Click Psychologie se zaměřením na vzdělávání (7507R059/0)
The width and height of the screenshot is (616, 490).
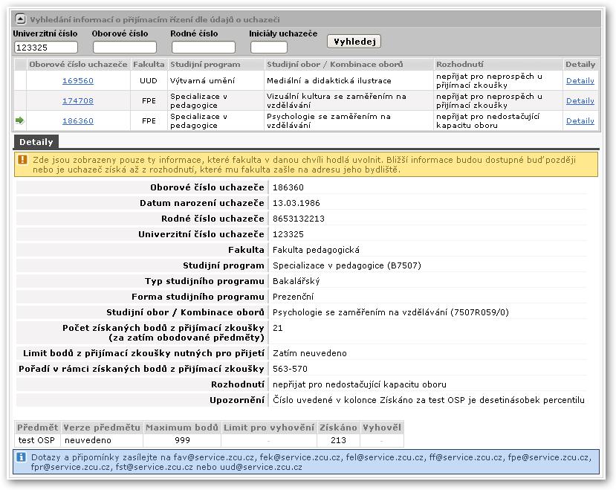[x=391, y=312]
